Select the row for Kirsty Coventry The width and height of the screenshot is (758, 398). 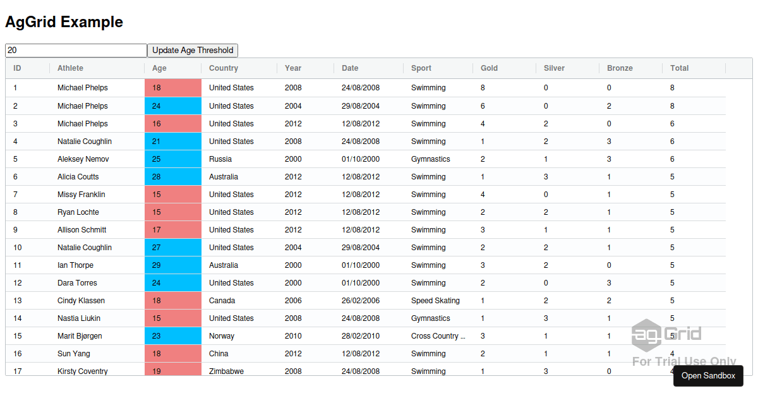pyautogui.click(x=81, y=371)
